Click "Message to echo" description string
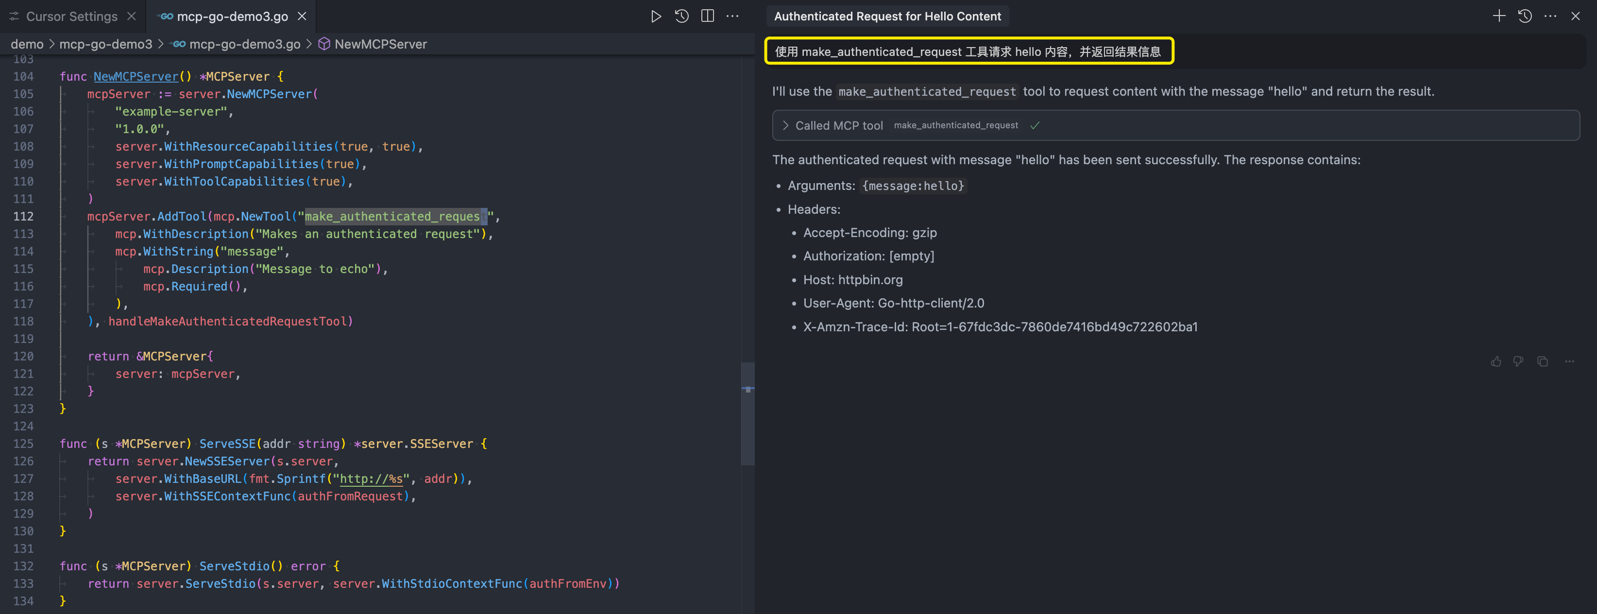The image size is (1597, 614). coord(316,269)
